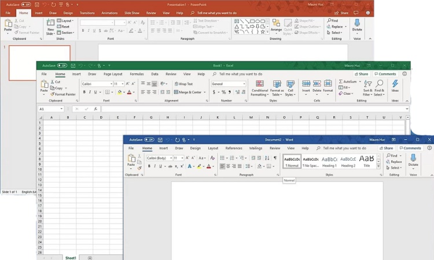
Task: Open the Layout dropdown in PowerPoint
Action: click(65, 21)
